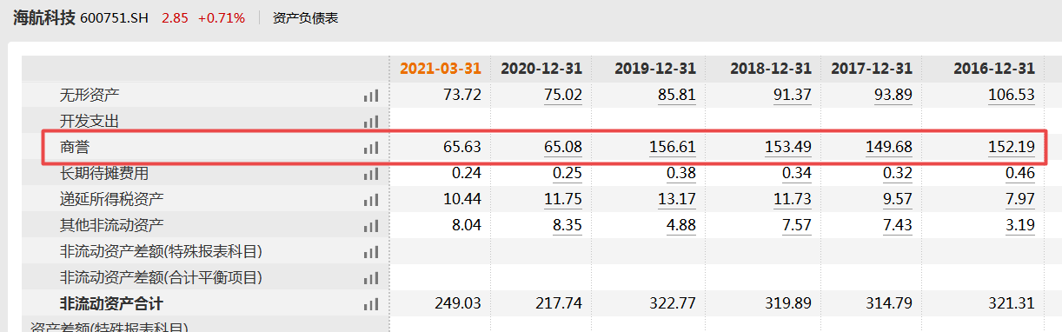This screenshot has height=332, width=1062.
Task: Click 非流动资产合计 value 217.74
Action: 559,303
